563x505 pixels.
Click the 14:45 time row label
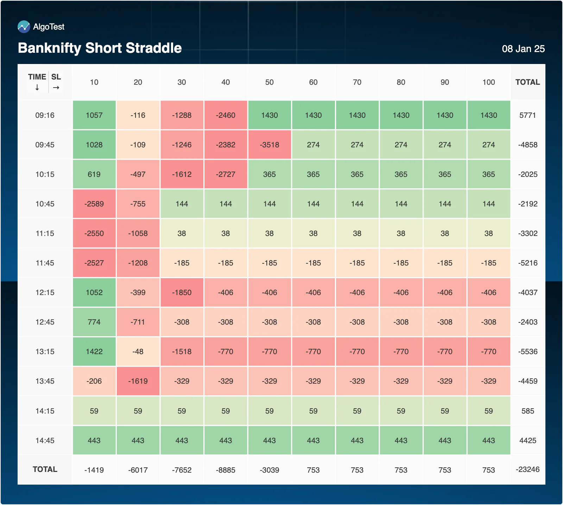pos(45,441)
